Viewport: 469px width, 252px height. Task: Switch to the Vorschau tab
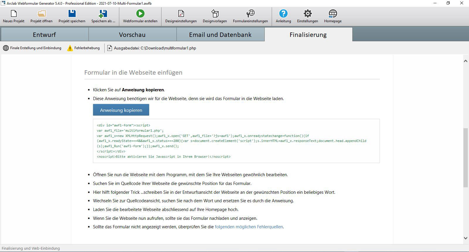[132, 35]
